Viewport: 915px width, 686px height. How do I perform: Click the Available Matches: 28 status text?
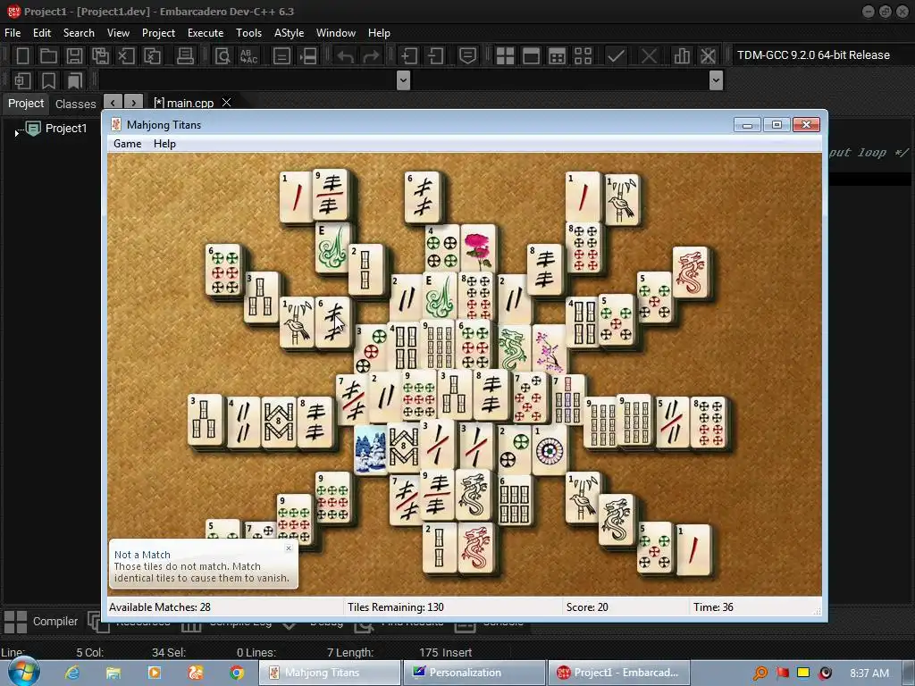click(160, 607)
